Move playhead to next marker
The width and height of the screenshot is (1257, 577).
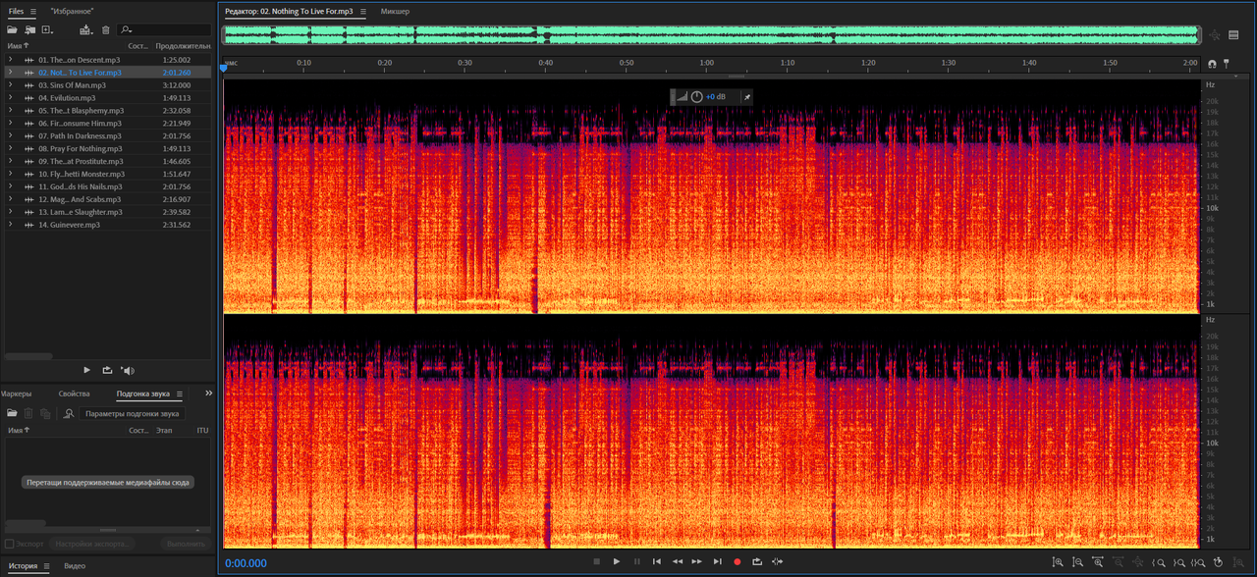click(x=717, y=561)
